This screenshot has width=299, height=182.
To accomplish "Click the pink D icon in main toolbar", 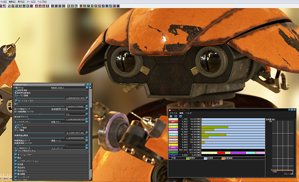I will point(100,6).
